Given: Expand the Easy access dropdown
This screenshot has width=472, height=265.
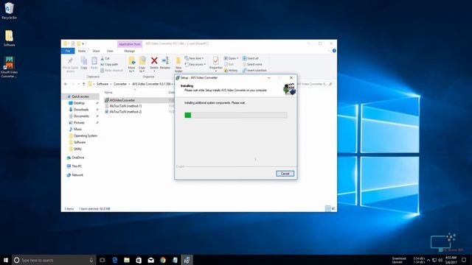Looking at the screenshot, I should 195,64.
